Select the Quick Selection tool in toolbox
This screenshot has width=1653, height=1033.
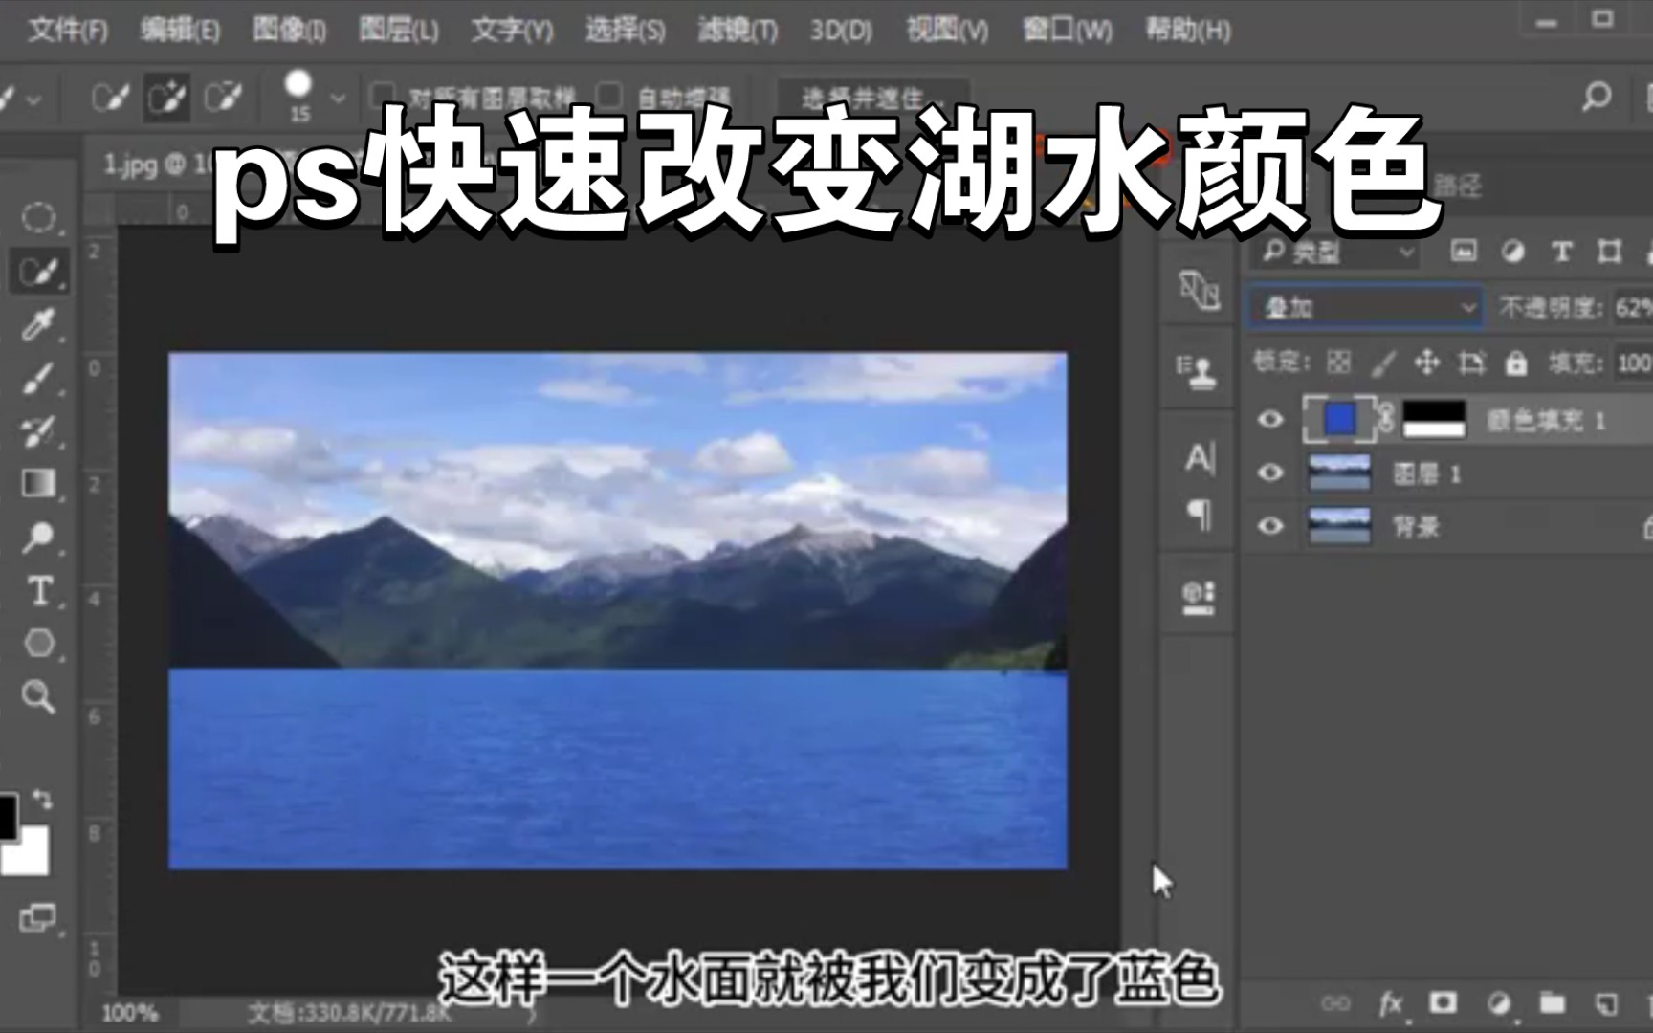pyautogui.click(x=38, y=273)
